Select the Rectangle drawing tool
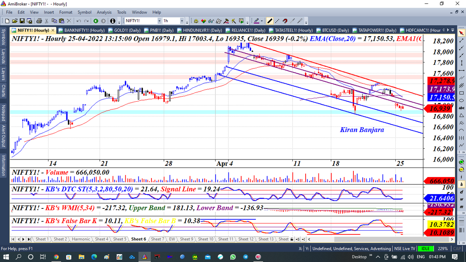Screen dimensions: 466x262 click(x=461, y=93)
